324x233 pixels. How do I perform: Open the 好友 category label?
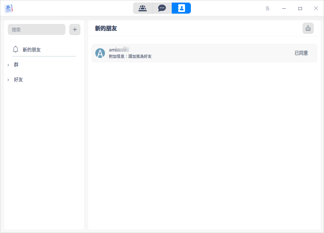18,80
